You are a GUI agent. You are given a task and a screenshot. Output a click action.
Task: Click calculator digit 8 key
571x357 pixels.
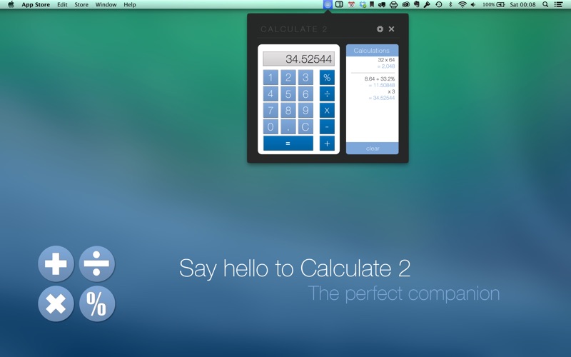coord(288,111)
